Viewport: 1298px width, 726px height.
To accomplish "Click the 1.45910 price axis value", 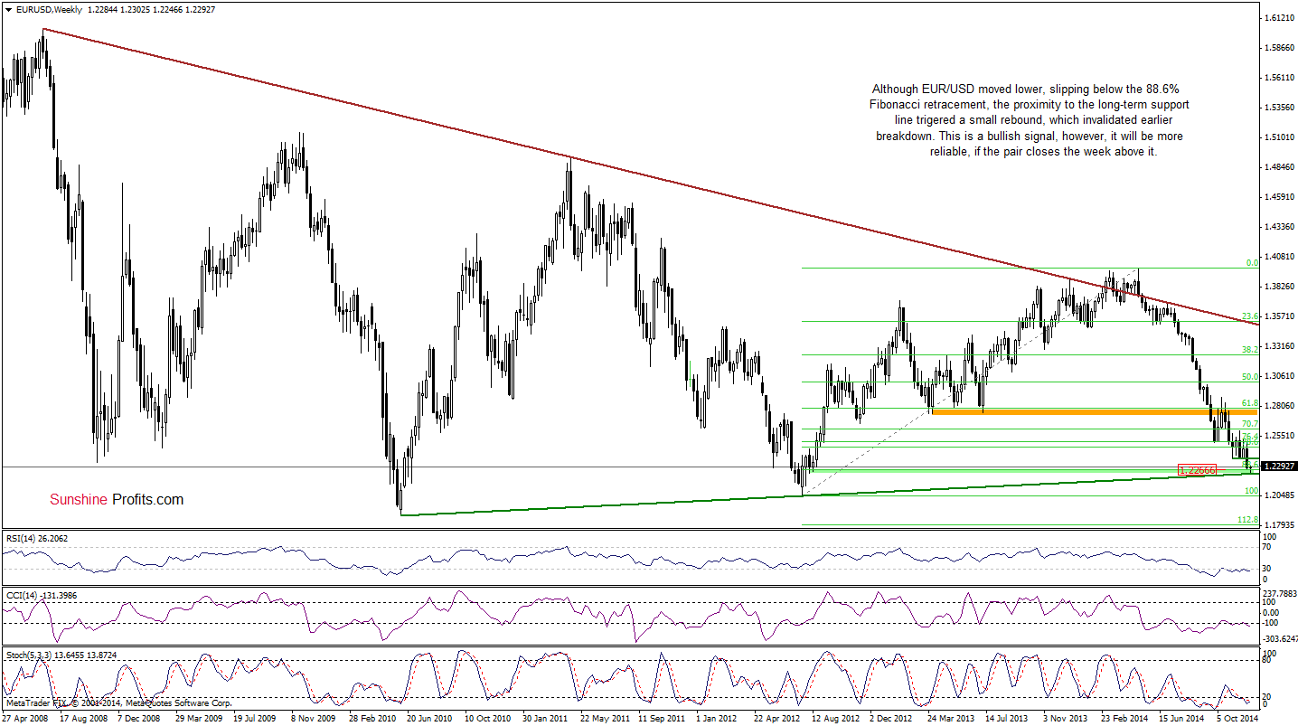I will click(1278, 197).
